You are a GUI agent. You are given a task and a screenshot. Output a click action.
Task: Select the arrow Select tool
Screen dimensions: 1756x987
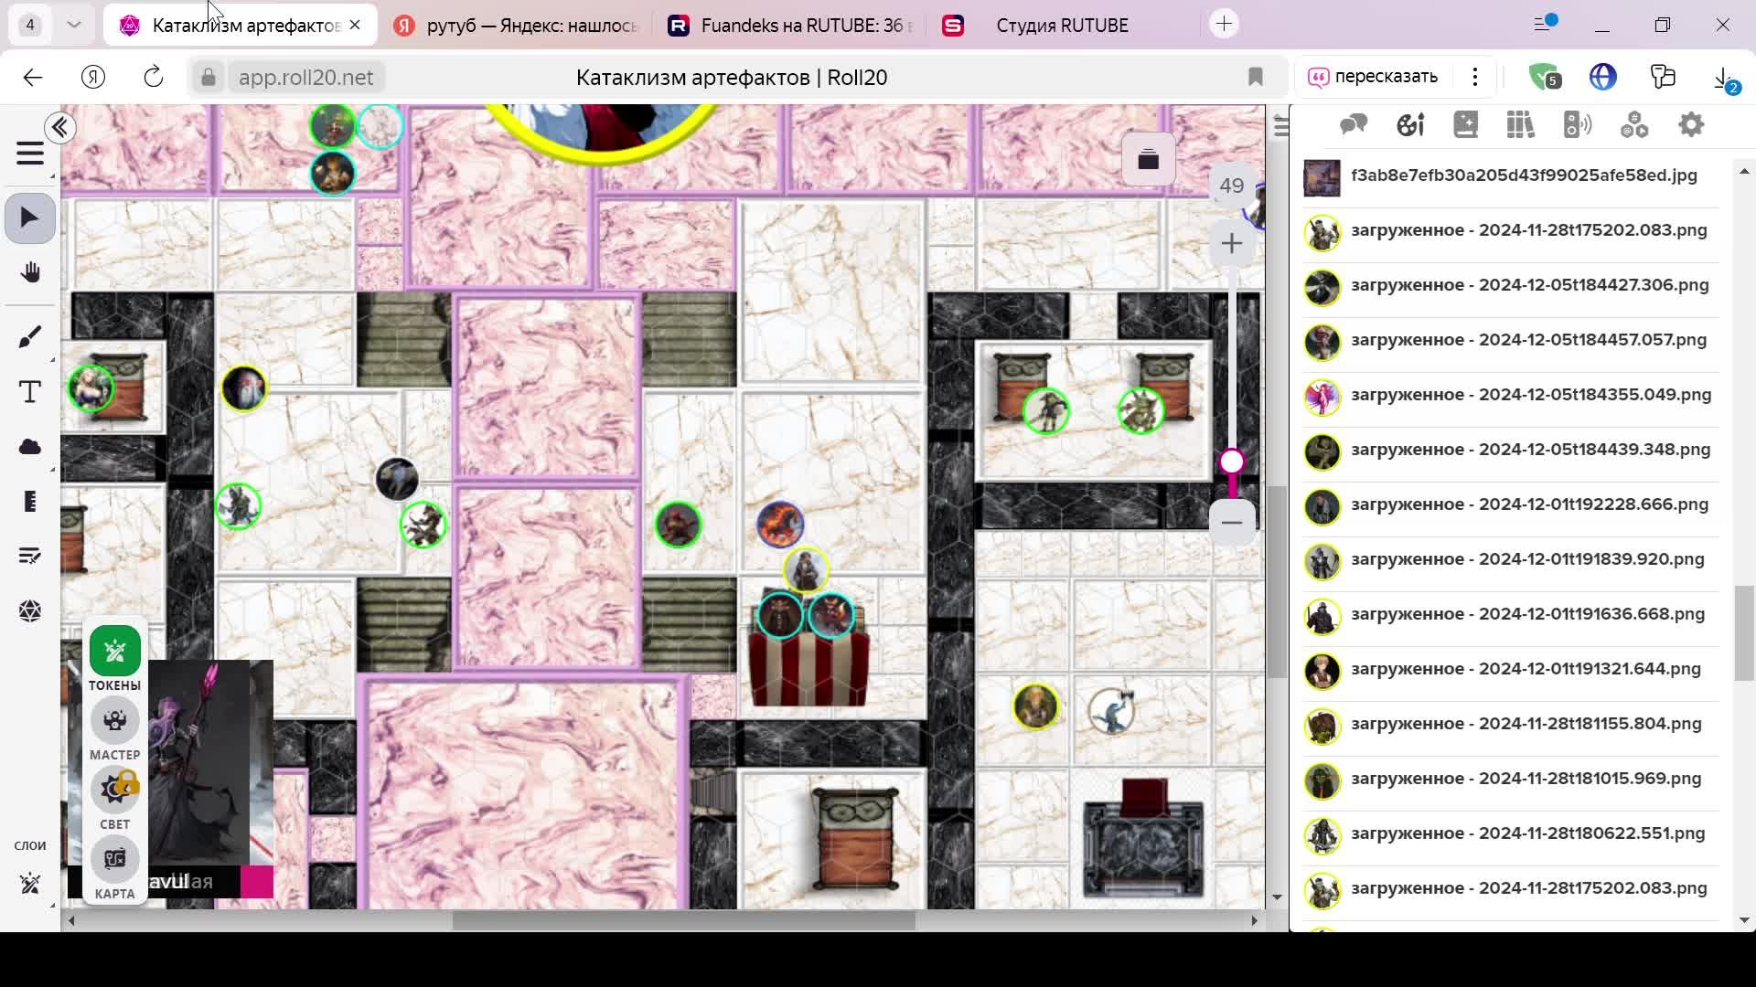pos(29,218)
